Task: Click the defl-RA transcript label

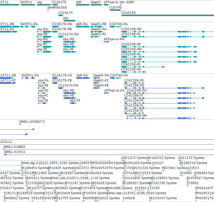Action: coord(82,24)
